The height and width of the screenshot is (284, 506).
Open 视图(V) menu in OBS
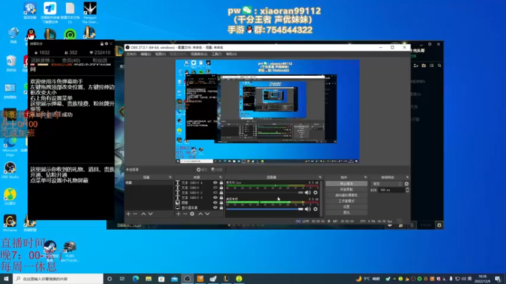(x=161, y=54)
